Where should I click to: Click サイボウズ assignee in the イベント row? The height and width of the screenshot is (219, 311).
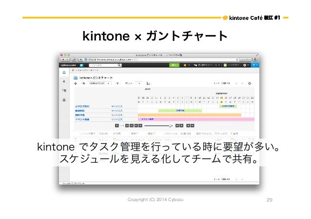[x=117, y=119]
